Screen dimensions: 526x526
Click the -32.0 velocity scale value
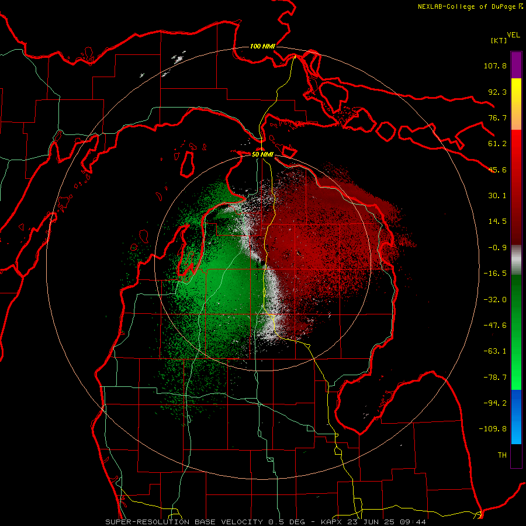tap(495, 300)
